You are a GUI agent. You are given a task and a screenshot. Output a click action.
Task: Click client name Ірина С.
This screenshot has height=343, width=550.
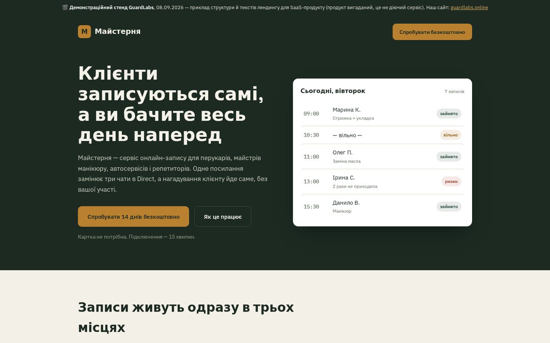pyautogui.click(x=344, y=177)
